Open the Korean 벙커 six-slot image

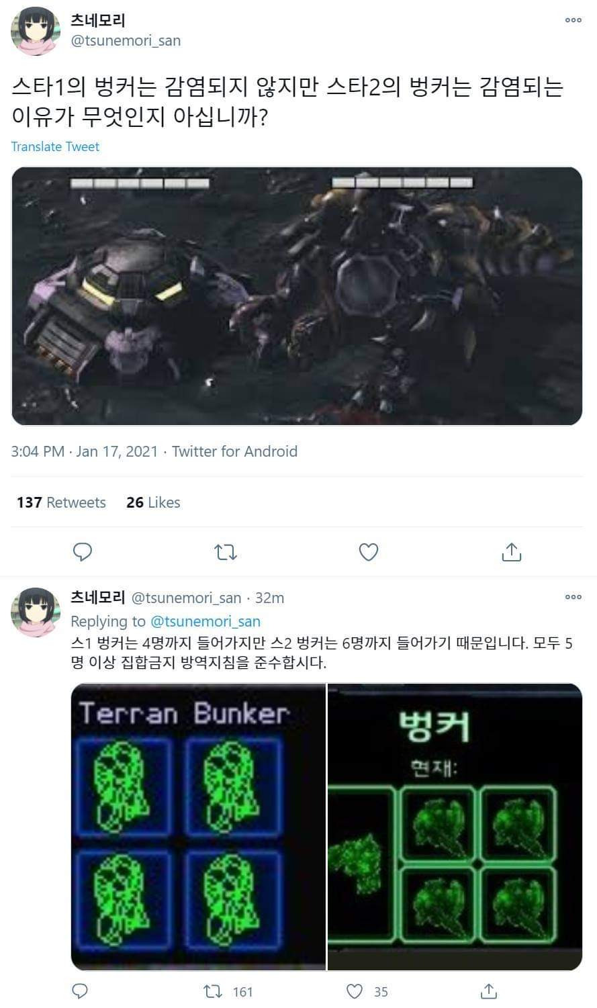455,827
